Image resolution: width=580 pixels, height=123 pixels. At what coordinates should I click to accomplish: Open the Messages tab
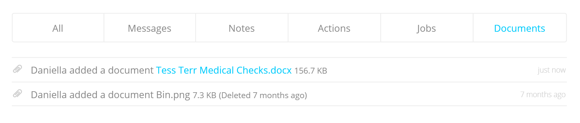(150, 28)
